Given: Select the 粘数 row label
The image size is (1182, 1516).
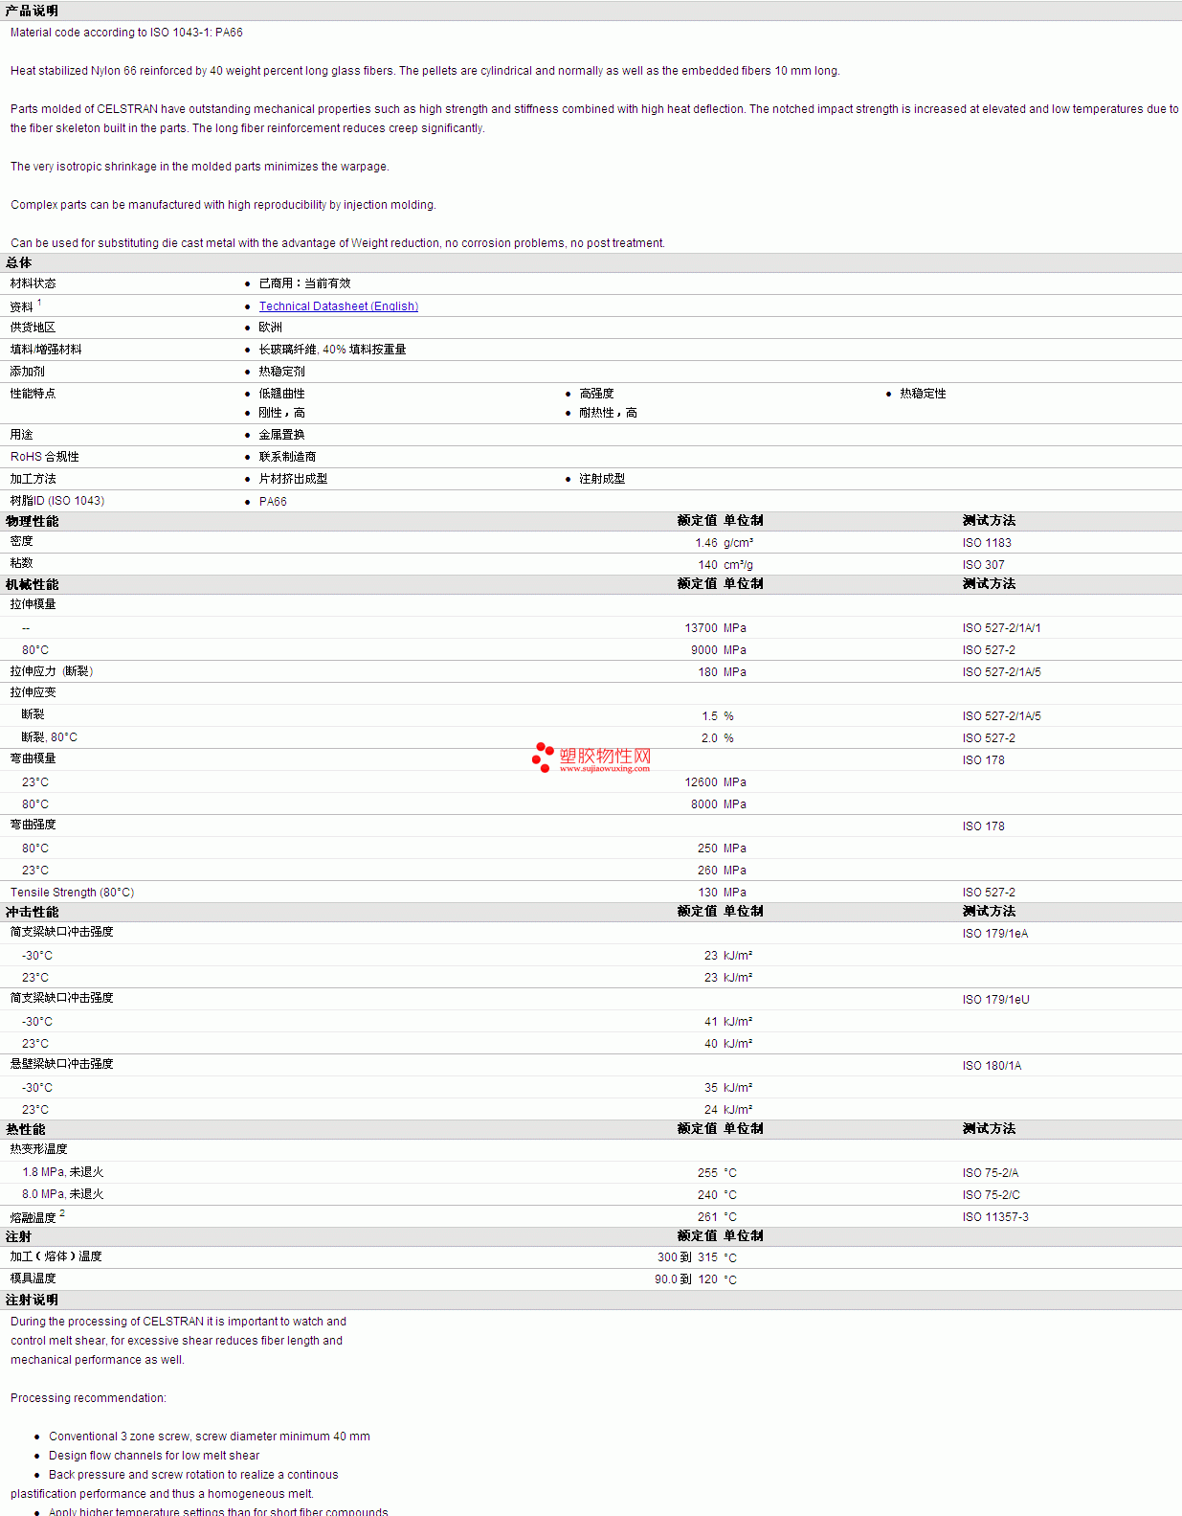Looking at the screenshot, I should coord(22,563).
